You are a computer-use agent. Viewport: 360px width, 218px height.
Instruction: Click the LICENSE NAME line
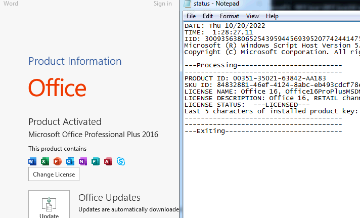[x=273, y=92]
